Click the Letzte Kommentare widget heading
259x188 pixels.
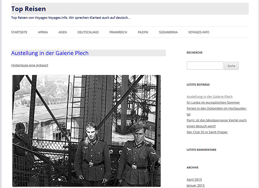tap(201, 150)
